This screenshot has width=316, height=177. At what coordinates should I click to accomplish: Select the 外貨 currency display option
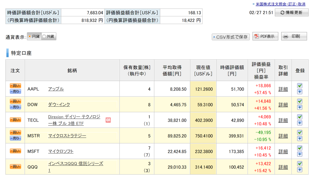coord(48,37)
